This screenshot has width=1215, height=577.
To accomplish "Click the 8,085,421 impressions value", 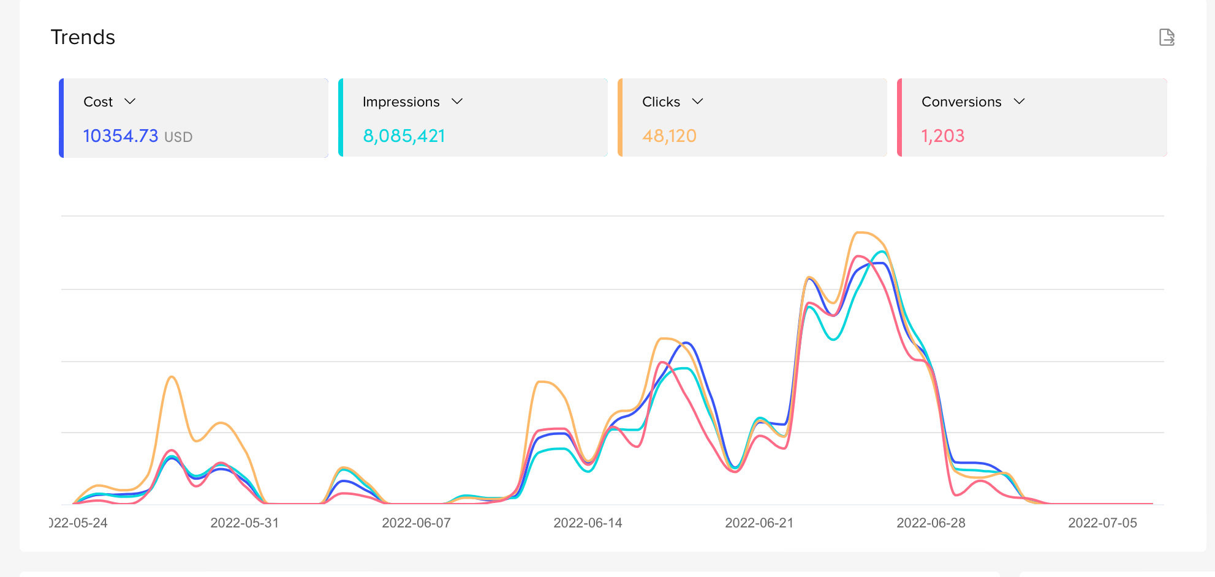I will [x=404, y=136].
